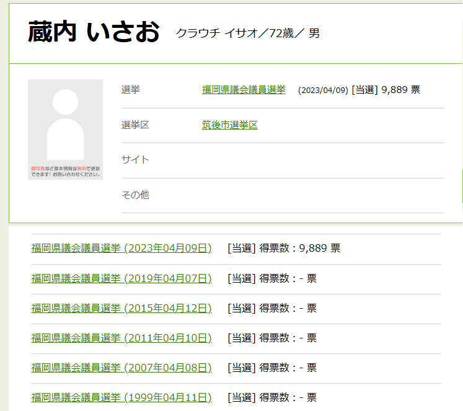The height and width of the screenshot is (411, 463).
Task: Open 福岡県議会議員選挙 (2023年04月09日) history link
Action: click(121, 249)
